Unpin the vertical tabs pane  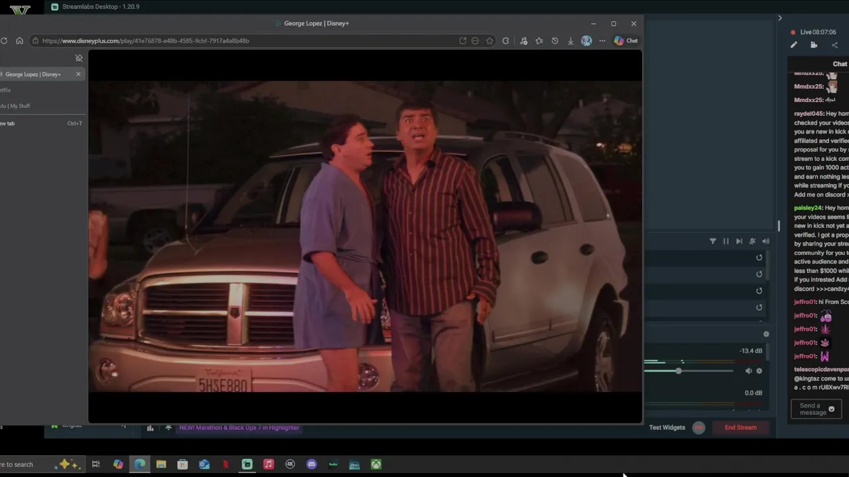pyautogui.click(x=79, y=58)
